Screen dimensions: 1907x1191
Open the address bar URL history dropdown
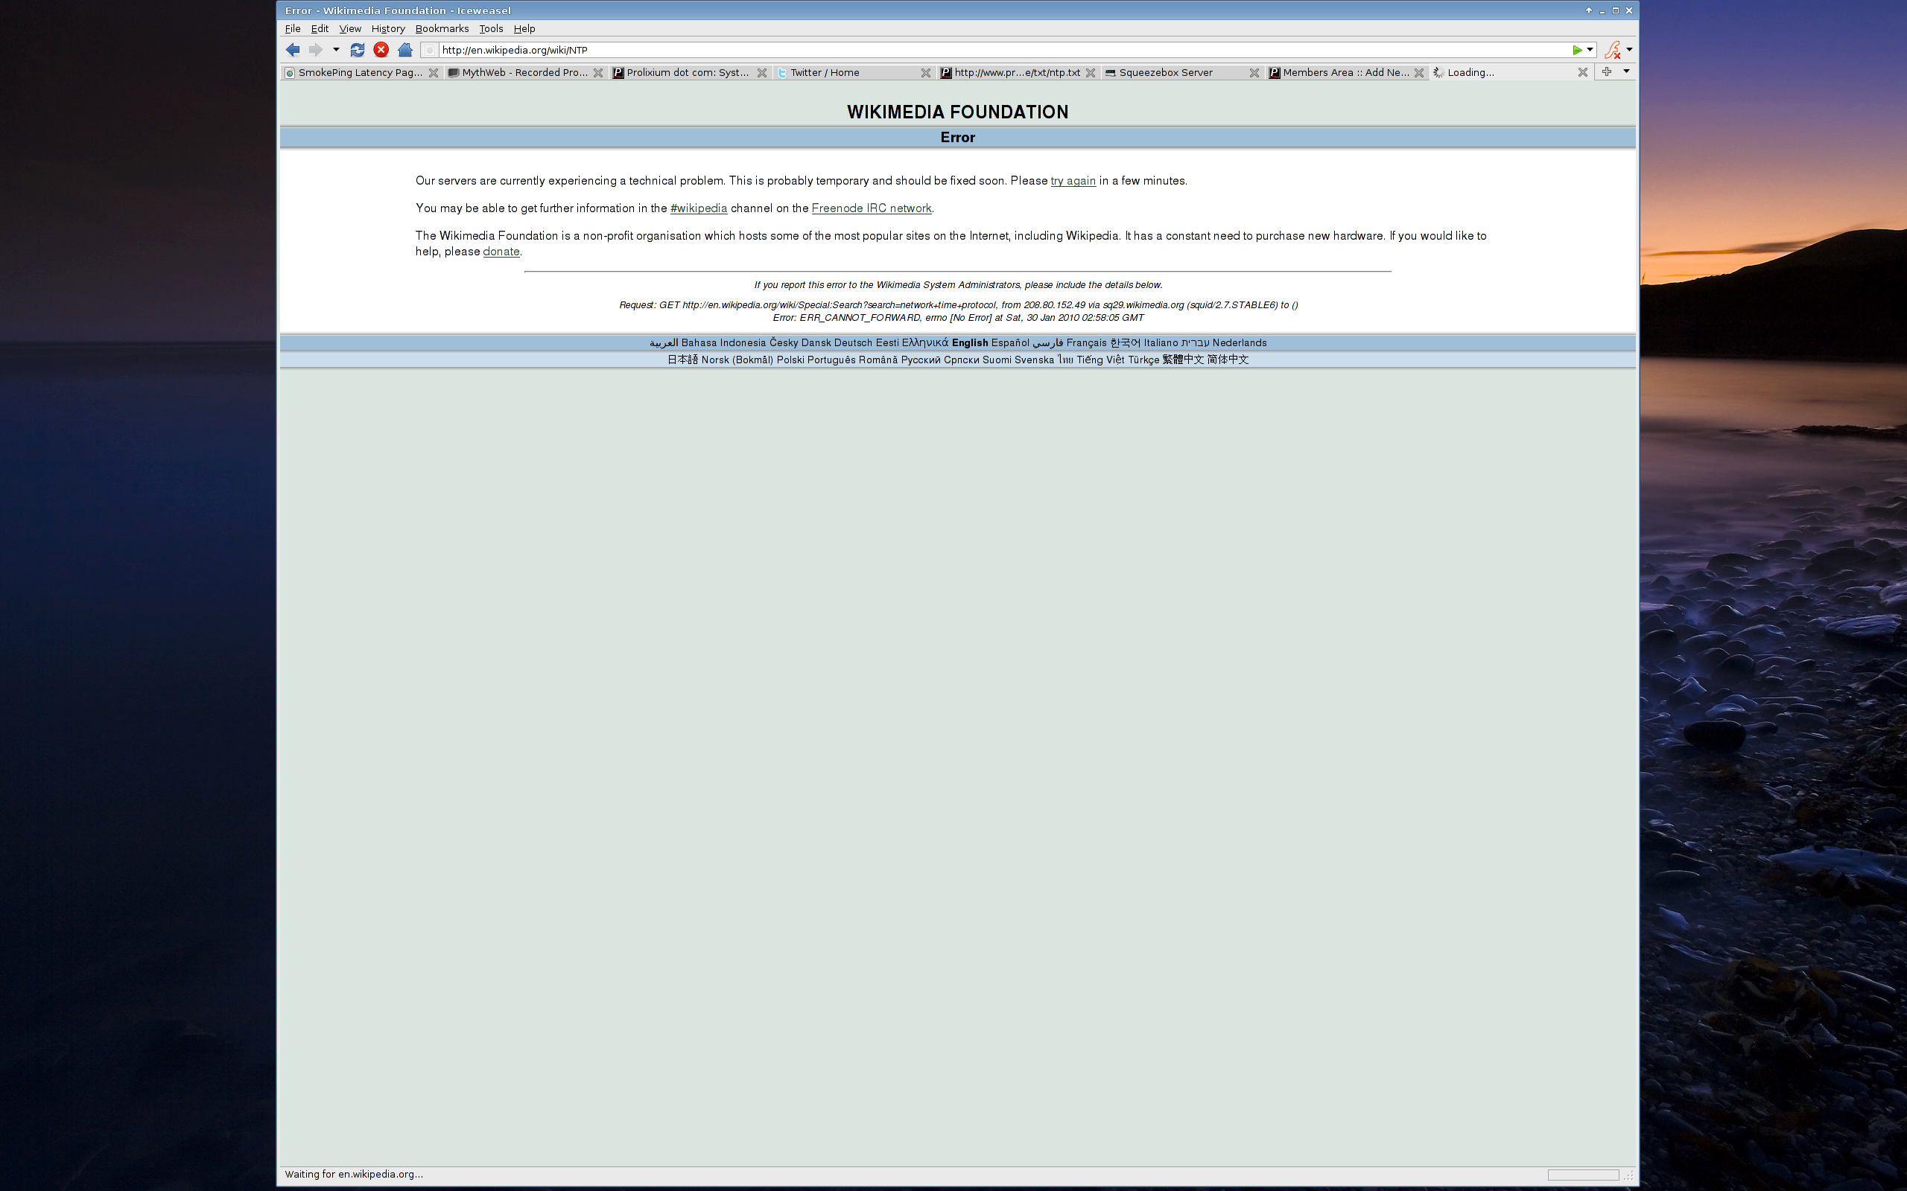[x=1590, y=50]
